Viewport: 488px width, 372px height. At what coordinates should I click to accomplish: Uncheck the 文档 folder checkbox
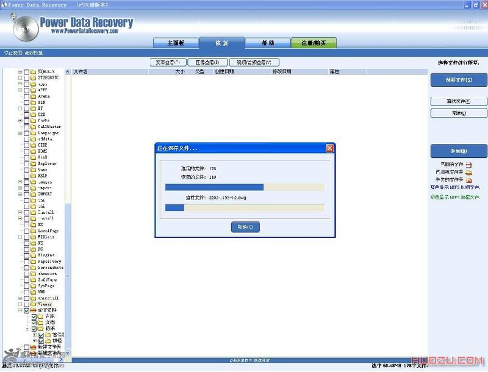click(x=34, y=323)
